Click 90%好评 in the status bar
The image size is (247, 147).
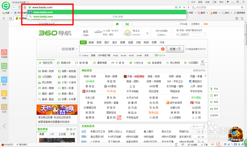(7, 145)
